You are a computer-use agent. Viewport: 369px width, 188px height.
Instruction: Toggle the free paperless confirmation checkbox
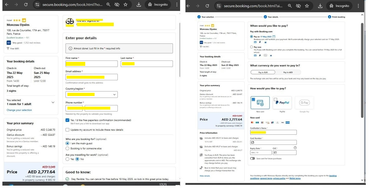coord(67,120)
